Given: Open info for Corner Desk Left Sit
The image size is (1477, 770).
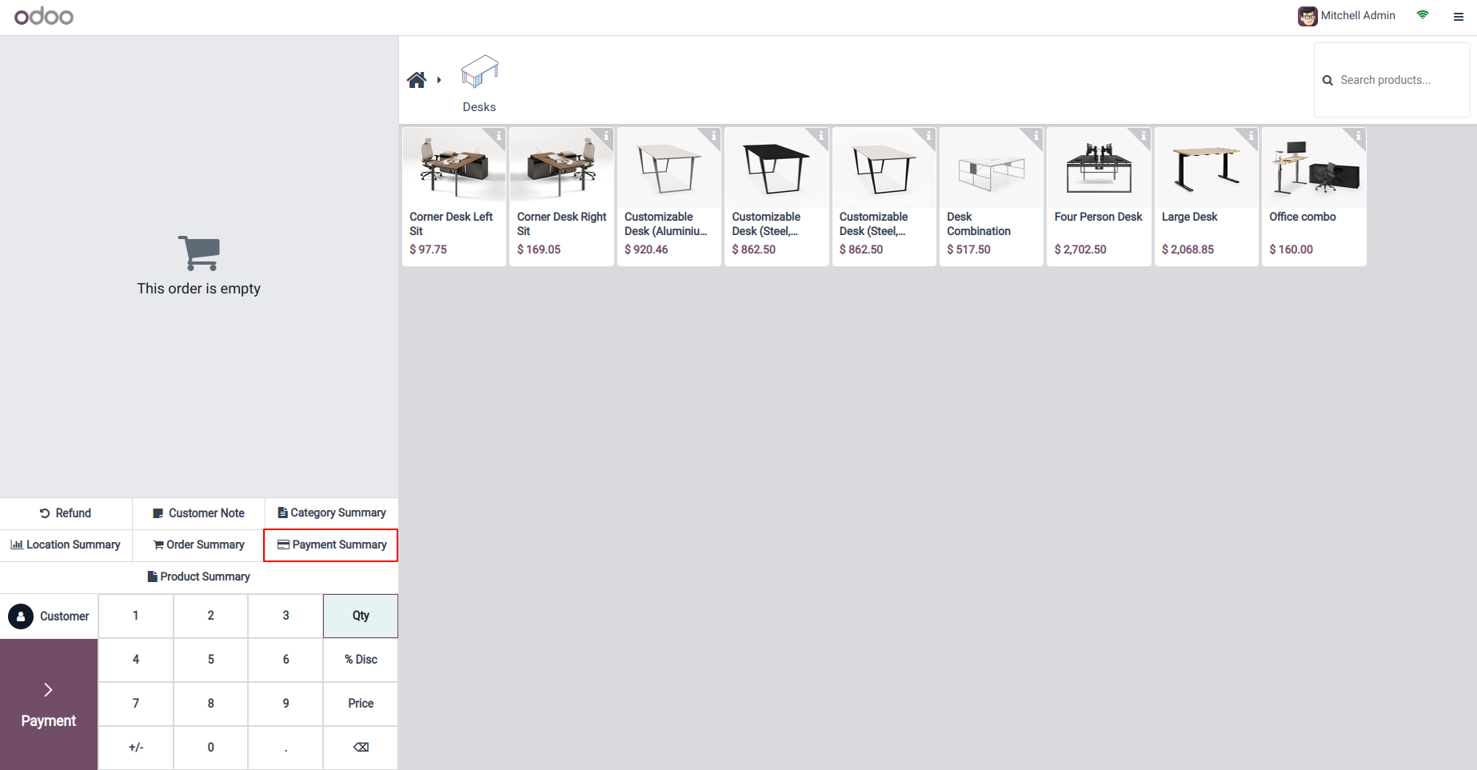Looking at the screenshot, I should pyautogui.click(x=498, y=135).
